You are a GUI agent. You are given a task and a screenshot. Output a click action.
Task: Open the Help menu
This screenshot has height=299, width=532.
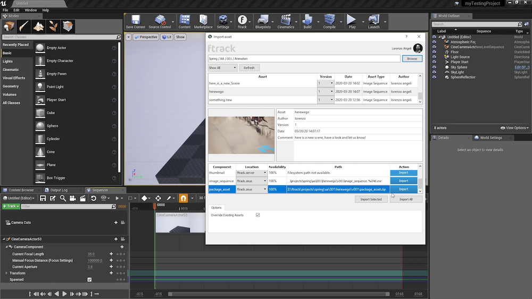tap(45, 10)
